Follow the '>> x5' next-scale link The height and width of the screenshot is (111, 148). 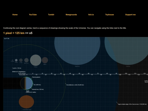[x=29, y=33]
